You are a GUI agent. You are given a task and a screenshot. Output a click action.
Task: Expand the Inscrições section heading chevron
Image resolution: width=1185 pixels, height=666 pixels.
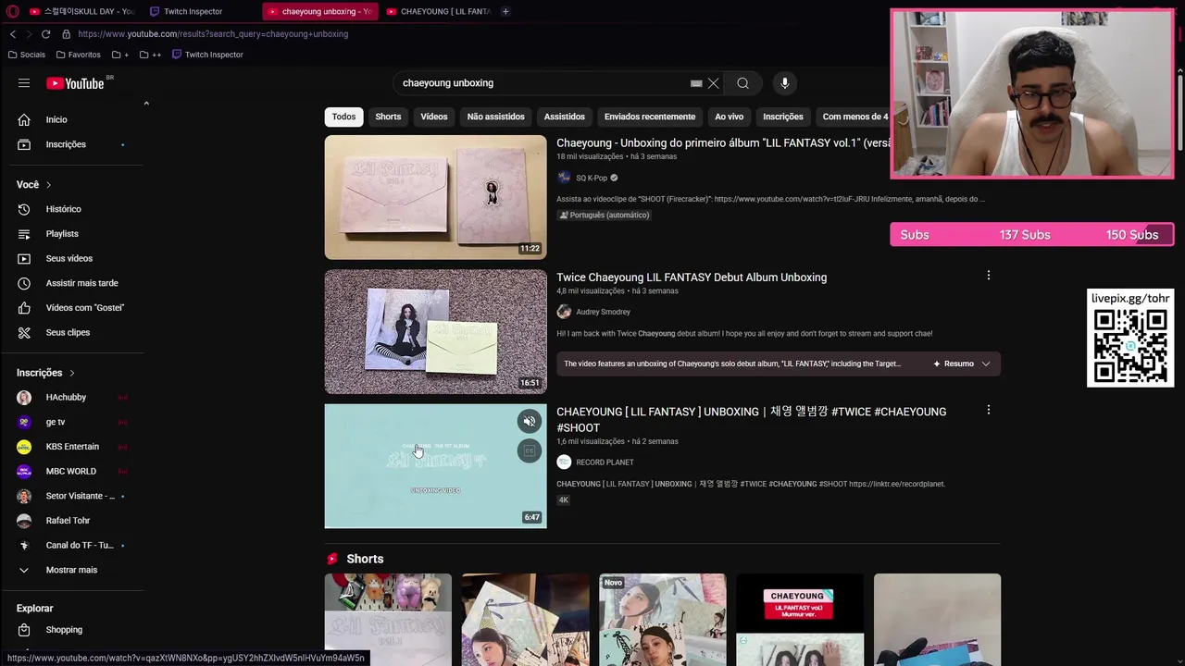coord(71,373)
